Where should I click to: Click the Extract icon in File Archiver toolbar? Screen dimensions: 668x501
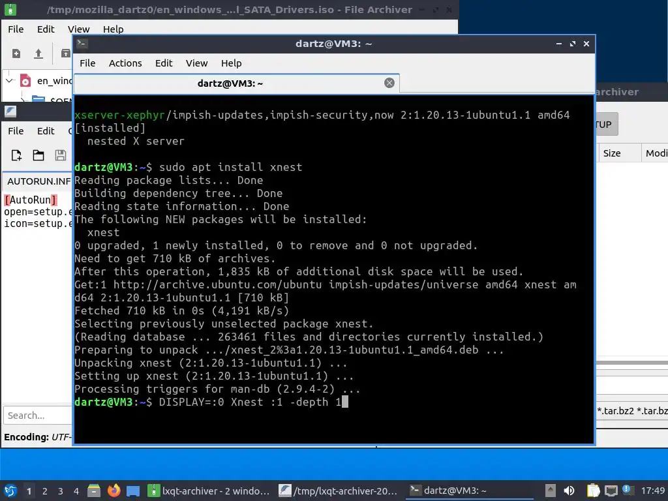click(x=66, y=53)
